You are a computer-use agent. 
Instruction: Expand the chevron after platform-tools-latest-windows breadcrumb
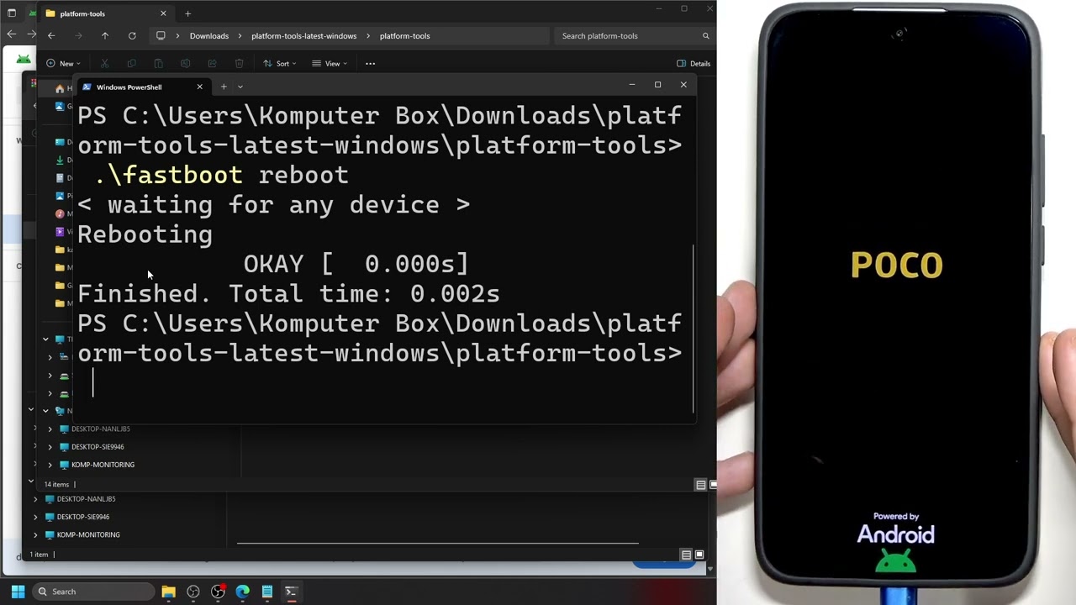[x=368, y=36]
